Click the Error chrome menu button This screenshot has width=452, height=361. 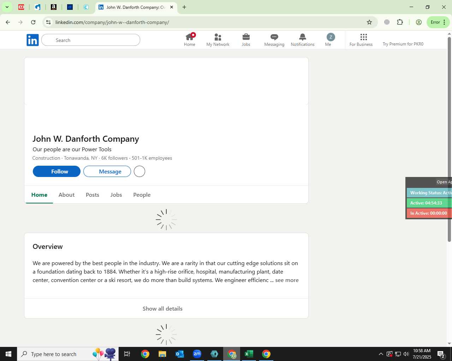(438, 22)
